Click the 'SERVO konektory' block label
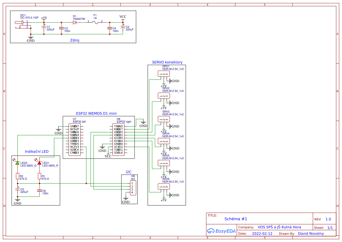Viewport: 342px width, 242px height. pyautogui.click(x=167, y=62)
